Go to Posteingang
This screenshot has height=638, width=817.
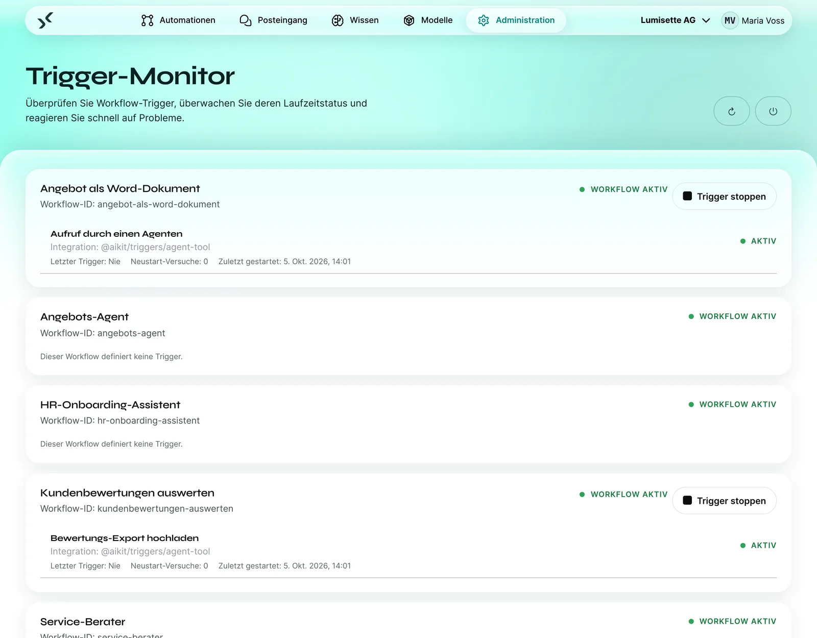pos(273,20)
